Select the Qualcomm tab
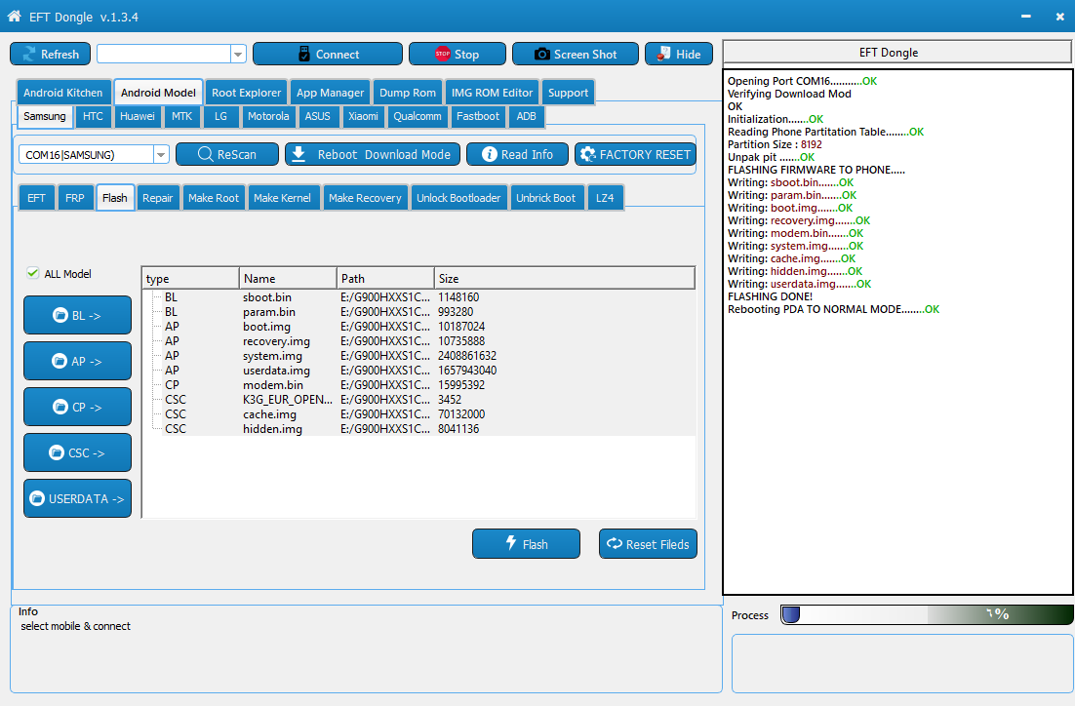Image resolution: width=1075 pixels, height=706 pixels. pyautogui.click(x=417, y=116)
